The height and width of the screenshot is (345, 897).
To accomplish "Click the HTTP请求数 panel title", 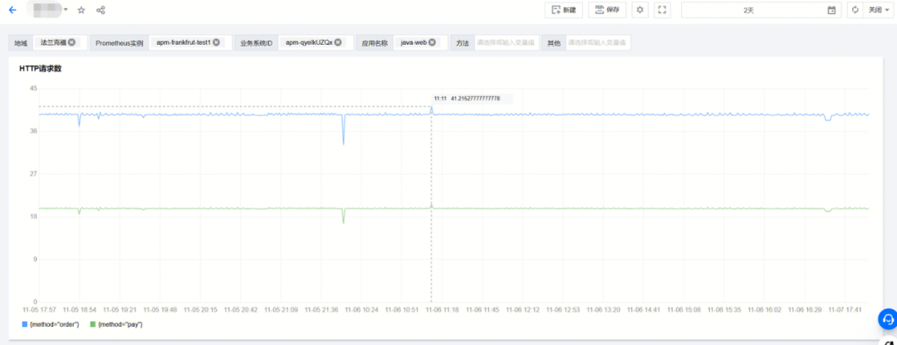I will [x=41, y=69].
